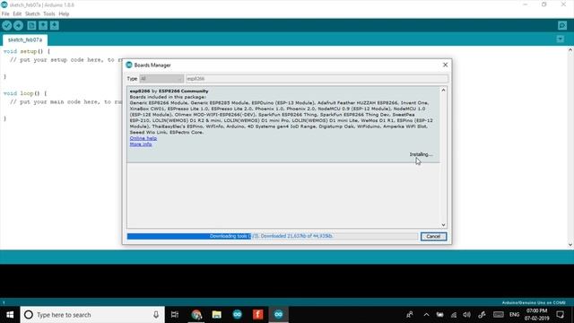
Task: Create a new sketch with the New icon
Action: coord(31,26)
